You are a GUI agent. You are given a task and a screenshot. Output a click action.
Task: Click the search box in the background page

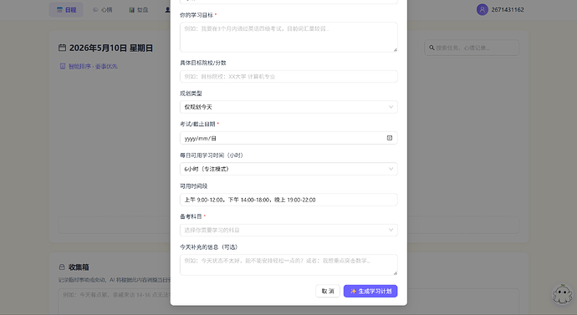click(x=472, y=48)
